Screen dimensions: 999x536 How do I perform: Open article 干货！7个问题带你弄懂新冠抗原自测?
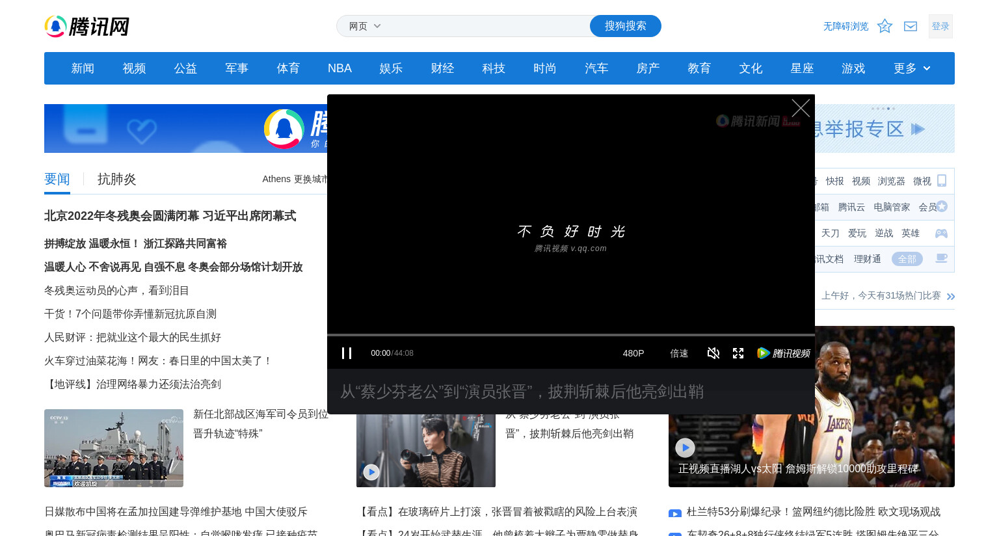pos(130,314)
